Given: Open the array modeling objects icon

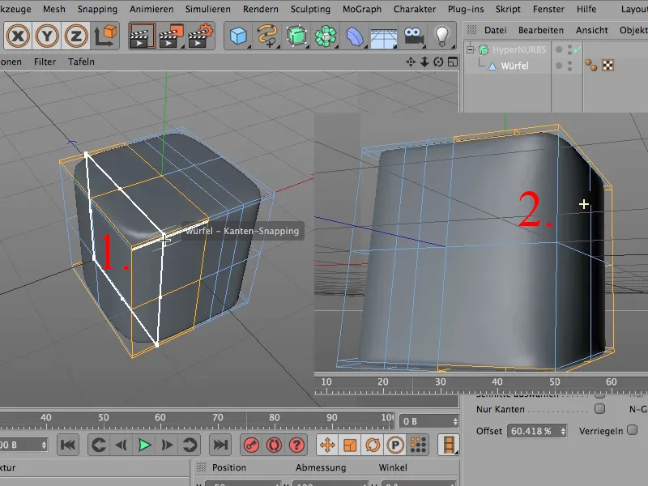Looking at the screenshot, I should coord(326,36).
